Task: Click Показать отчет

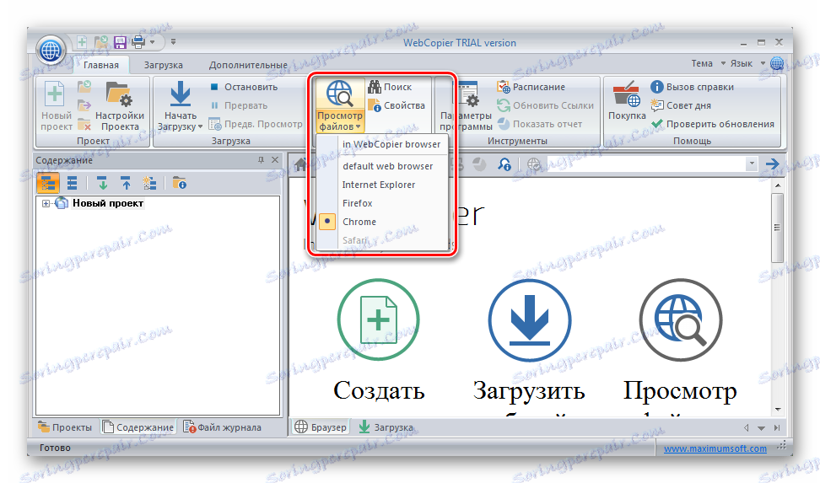Action: [540, 125]
